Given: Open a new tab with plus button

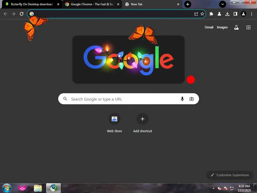Looking at the screenshot, I should tap(188, 4).
